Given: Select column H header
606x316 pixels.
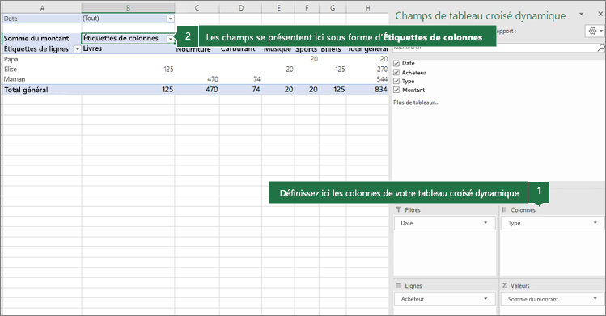Looking at the screenshot, I should point(367,8).
